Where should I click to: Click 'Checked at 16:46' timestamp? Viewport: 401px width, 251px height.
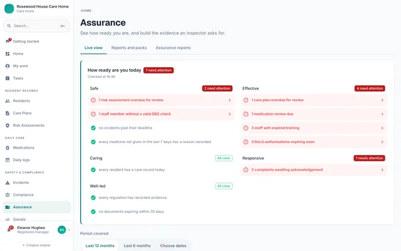click(x=102, y=77)
